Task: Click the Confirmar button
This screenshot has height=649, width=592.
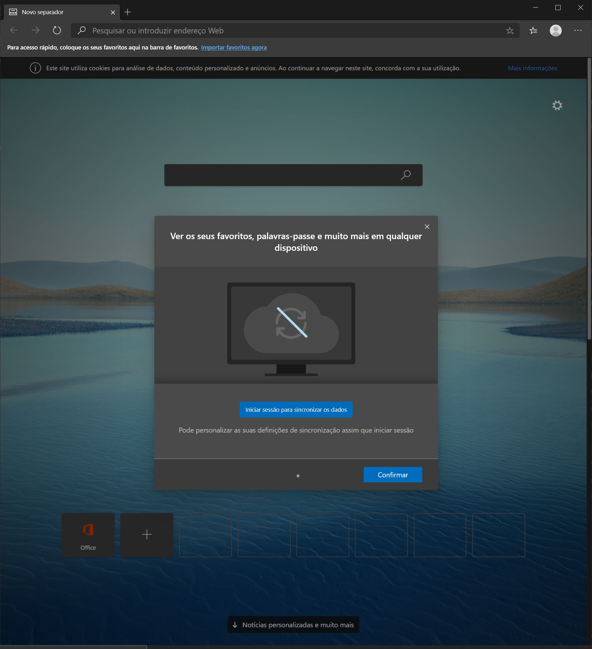Action: coord(393,474)
